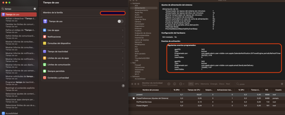
Task: Select NVMExpress in the tree
Action: pos(140,44)
